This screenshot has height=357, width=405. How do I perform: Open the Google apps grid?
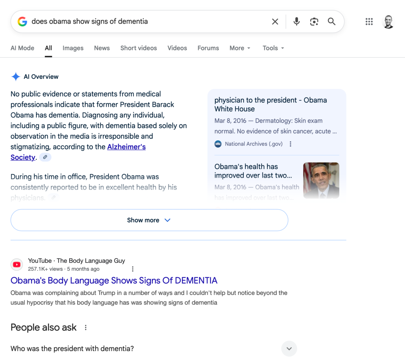point(369,22)
